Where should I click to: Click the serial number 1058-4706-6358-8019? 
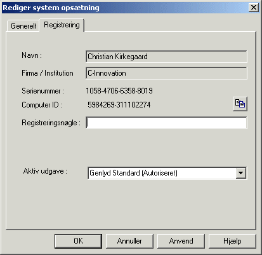pyautogui.click(x=119, y=91)
